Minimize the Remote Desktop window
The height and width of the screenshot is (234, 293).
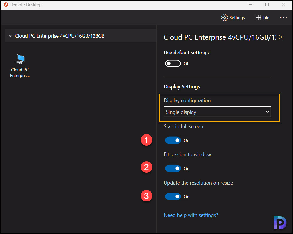point(250,5)
